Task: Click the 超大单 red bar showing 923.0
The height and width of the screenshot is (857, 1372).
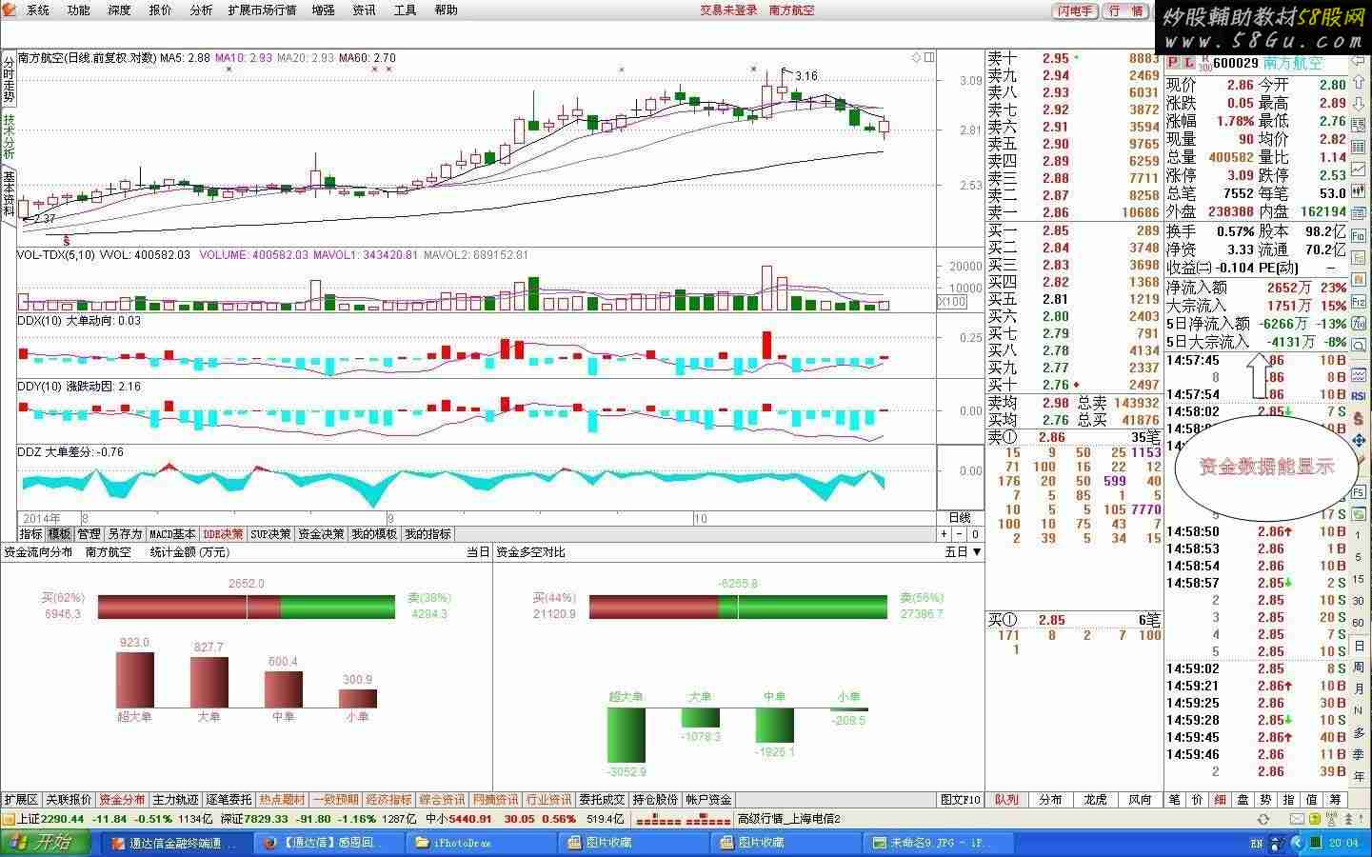Action: point(134,680)
